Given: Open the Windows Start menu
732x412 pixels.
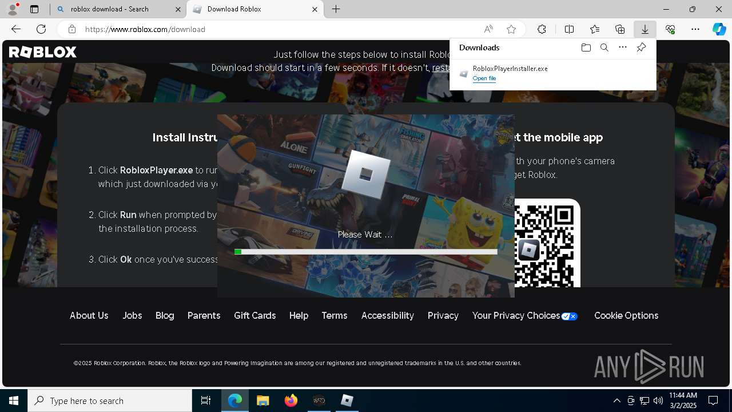Looking at the screenshot, I should coord(14,401).
